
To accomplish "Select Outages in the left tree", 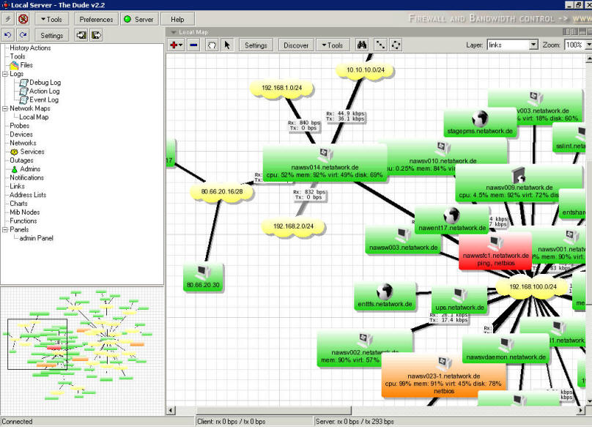I will (x=21, y=160).
